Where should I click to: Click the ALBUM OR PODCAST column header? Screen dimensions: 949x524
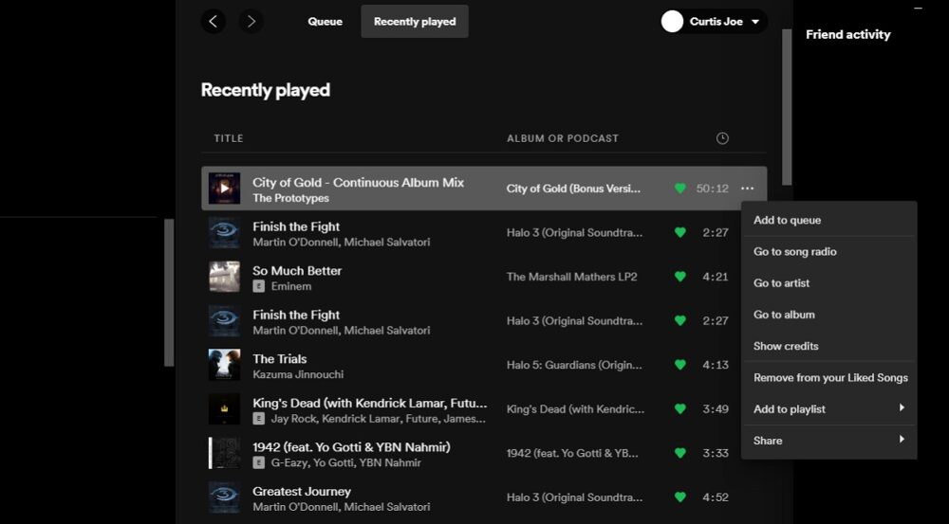[563, 138]
